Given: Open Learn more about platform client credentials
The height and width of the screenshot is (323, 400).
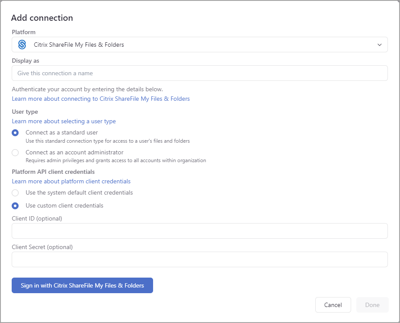Looking at the screenshot, I should click(71, 181).
